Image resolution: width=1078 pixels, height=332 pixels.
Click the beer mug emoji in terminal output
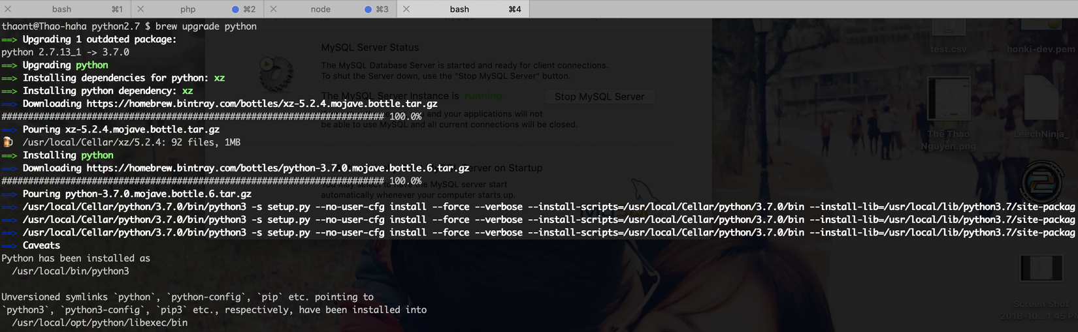[8, 142]
